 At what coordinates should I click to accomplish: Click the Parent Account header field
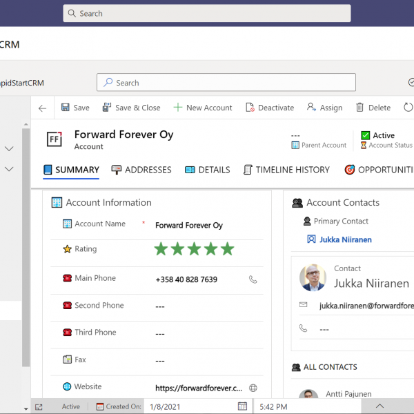pyautogui.click(x=319, y=140)
